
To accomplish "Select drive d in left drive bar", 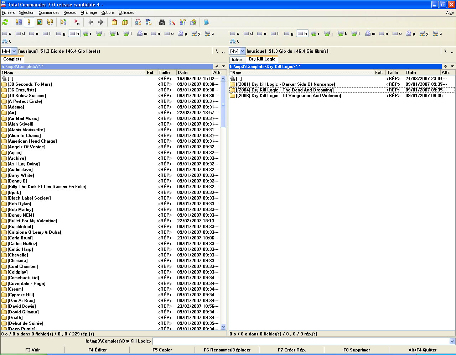I will (x=20, y=33).
